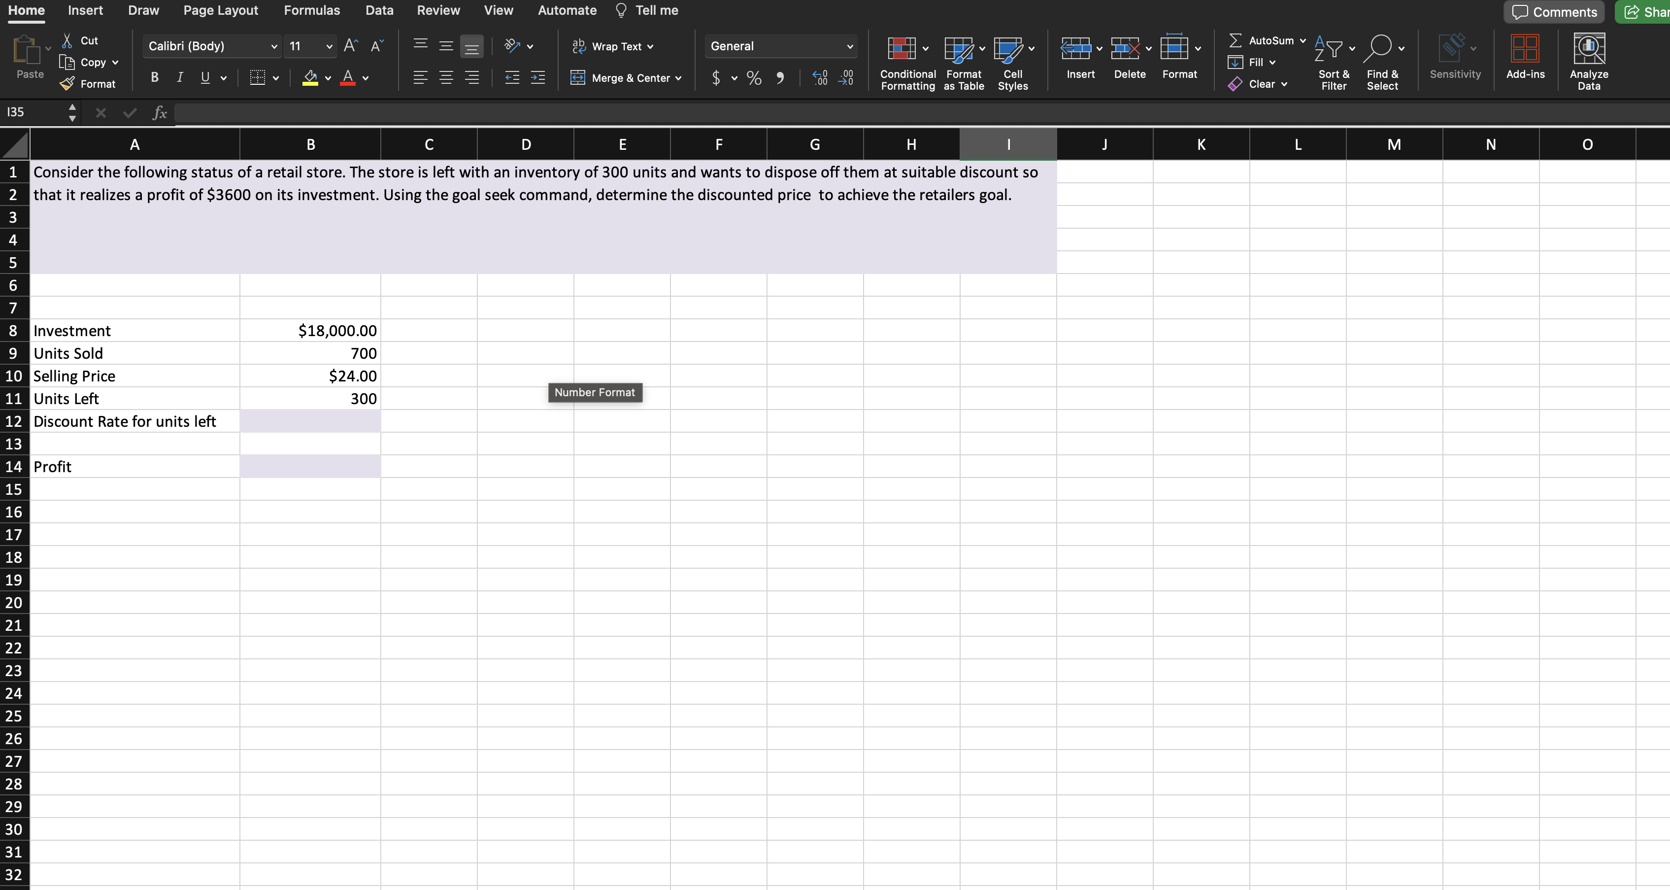
Task: Select the Format Painter tool
Action: tap(89, 83)
